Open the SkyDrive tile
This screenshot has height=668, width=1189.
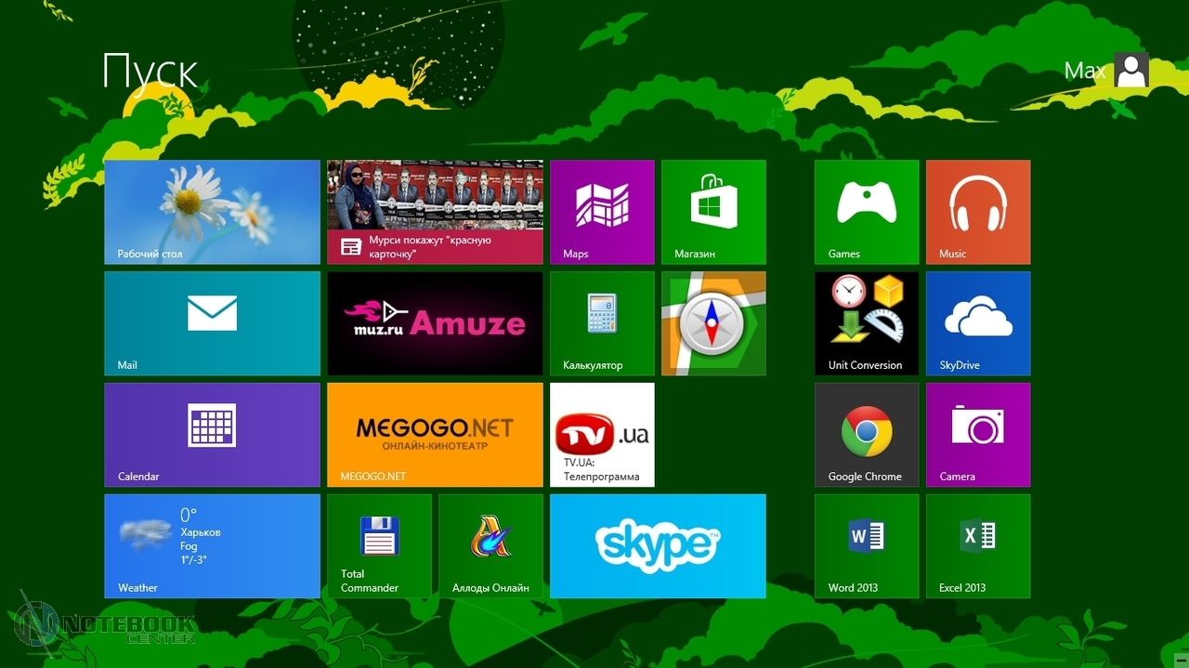coord(978,323)
